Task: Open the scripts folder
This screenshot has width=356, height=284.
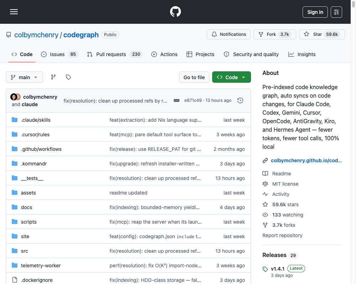Action: (28, 222)
